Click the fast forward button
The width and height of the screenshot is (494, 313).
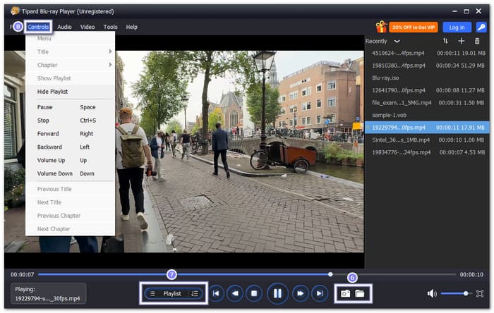pos(300,293)
